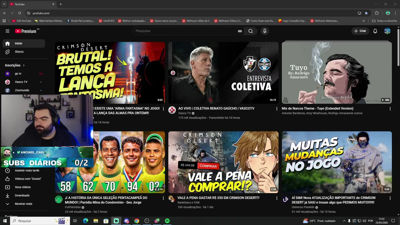This screenshot has height=225, width=400.
Task: Play the Entrevista Coletiva thumbnail
Action: (x=223, y=73)
